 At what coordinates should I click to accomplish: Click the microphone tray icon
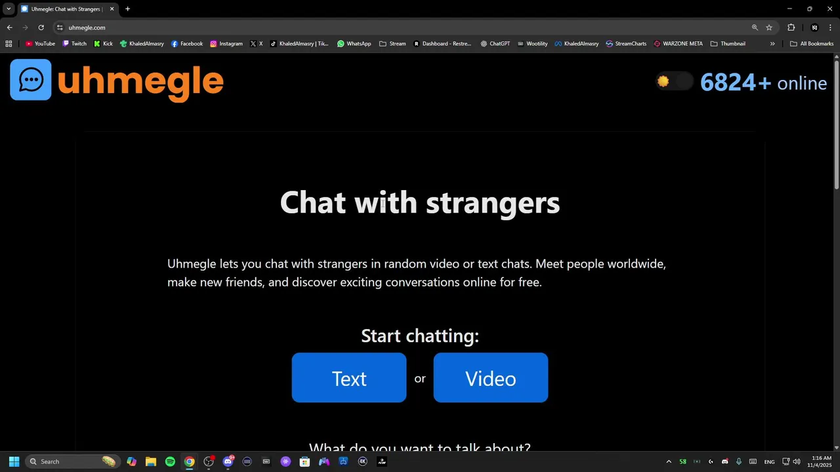tap(739, 462)
